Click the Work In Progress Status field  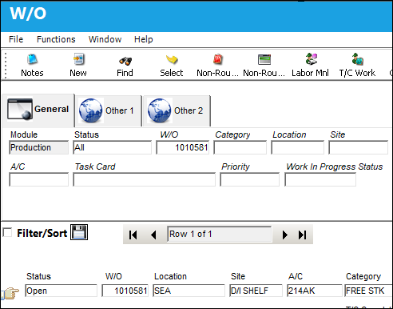[320, 179]
